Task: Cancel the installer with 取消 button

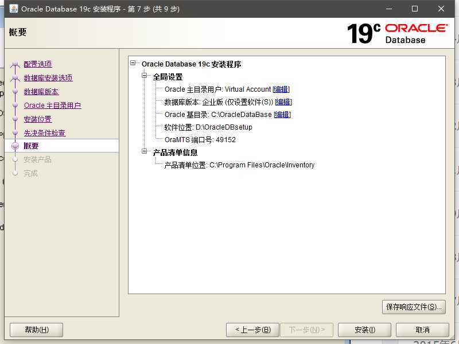Action: pos(422,330)
